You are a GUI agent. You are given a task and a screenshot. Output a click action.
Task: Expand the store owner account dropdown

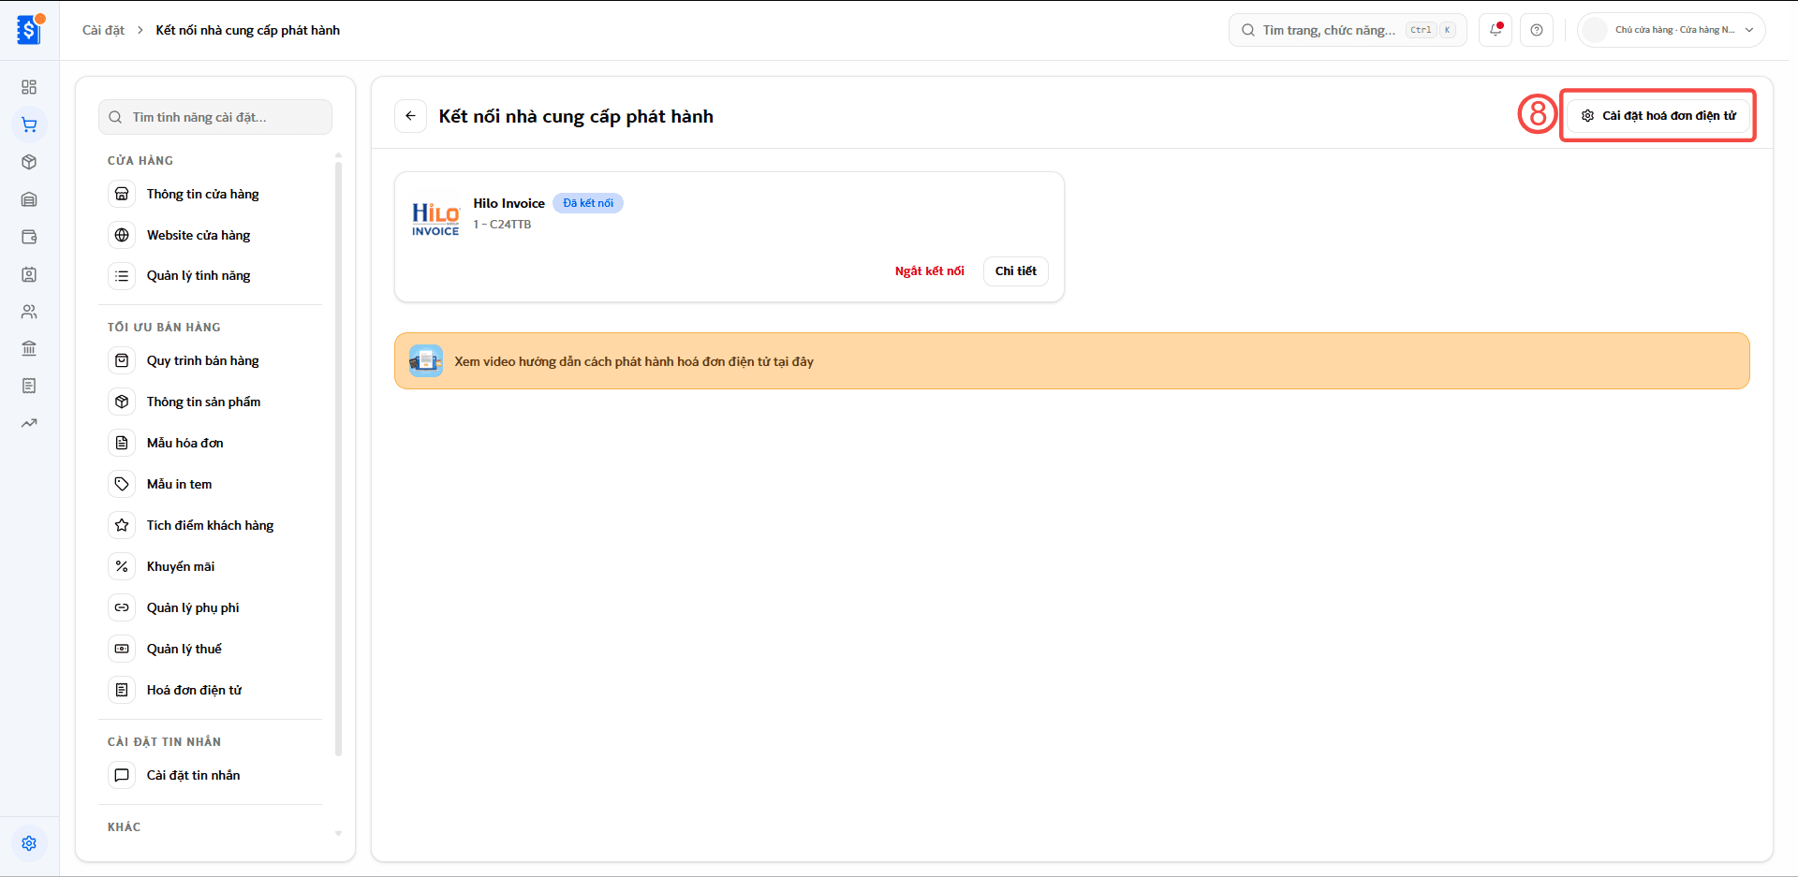1672,30
